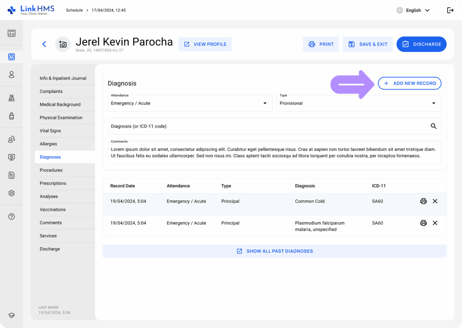This screenshot has width=462, height=328.
Task: Open the dashboard icon in left sidebar
Action: (11, 33)
